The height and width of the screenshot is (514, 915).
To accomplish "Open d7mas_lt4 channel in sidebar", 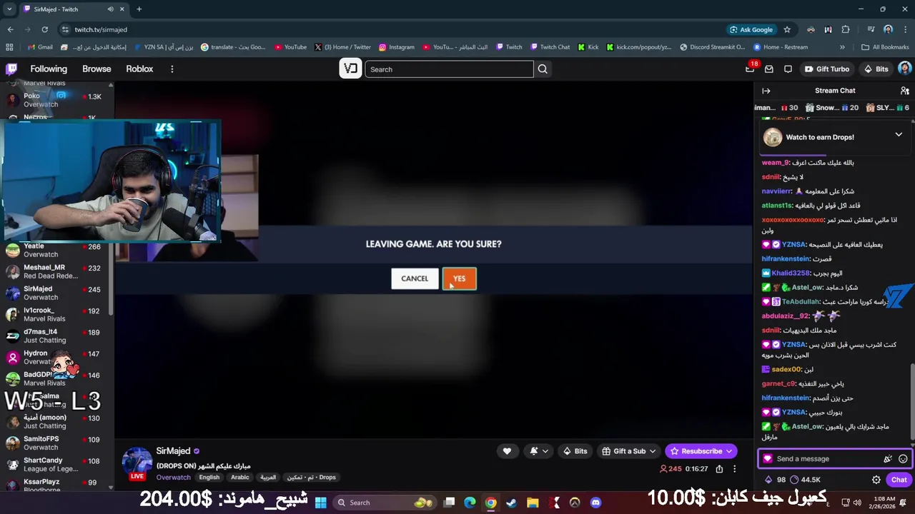I will point(57,336).
